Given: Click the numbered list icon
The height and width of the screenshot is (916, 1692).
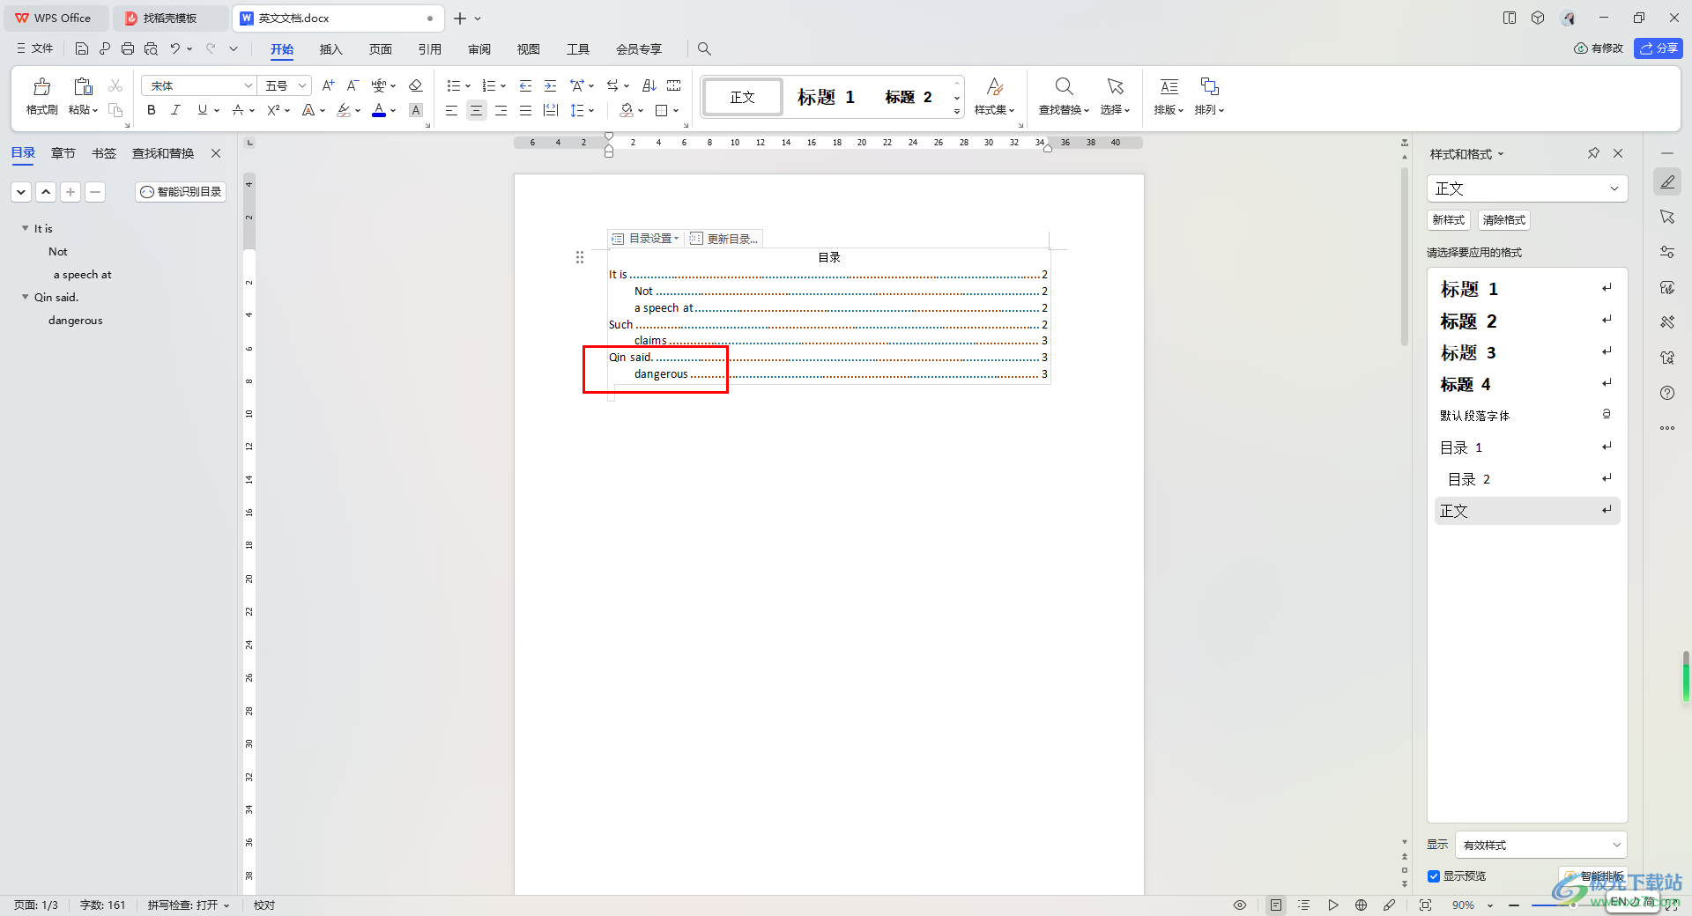Looking at the screenshot, I should click(489, 85).
